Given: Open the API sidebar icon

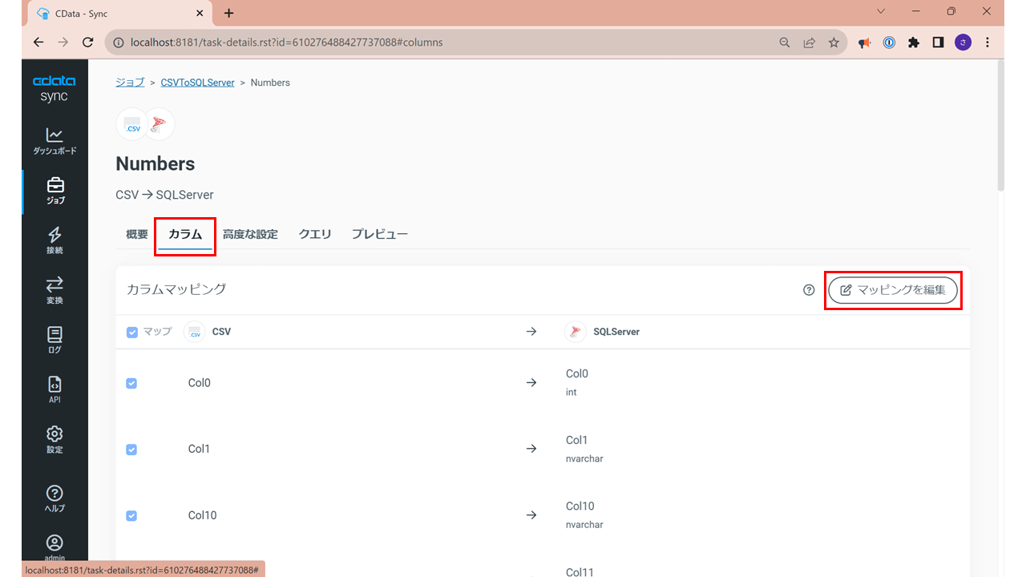Looking at the screenshot, I should click(x=55, y=389).
